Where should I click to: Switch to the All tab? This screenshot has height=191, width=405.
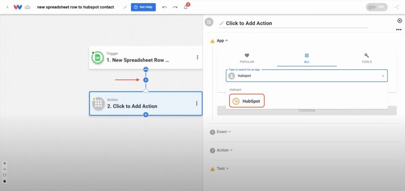307,59
